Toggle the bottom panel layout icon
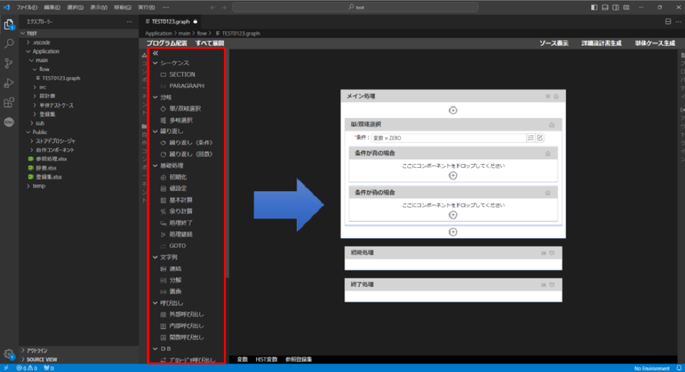 pos(605,7)
